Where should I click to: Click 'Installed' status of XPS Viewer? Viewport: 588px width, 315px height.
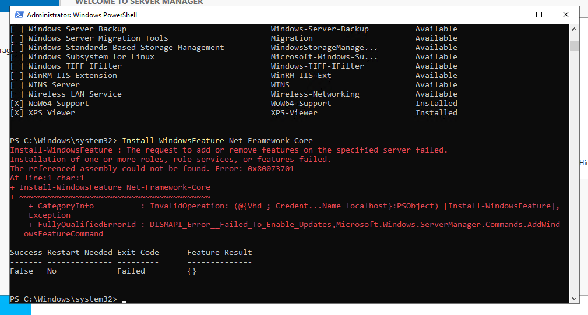[x=436, y=113]
